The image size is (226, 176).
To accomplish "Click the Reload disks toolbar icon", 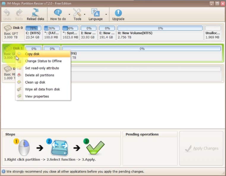I will 35,13.
